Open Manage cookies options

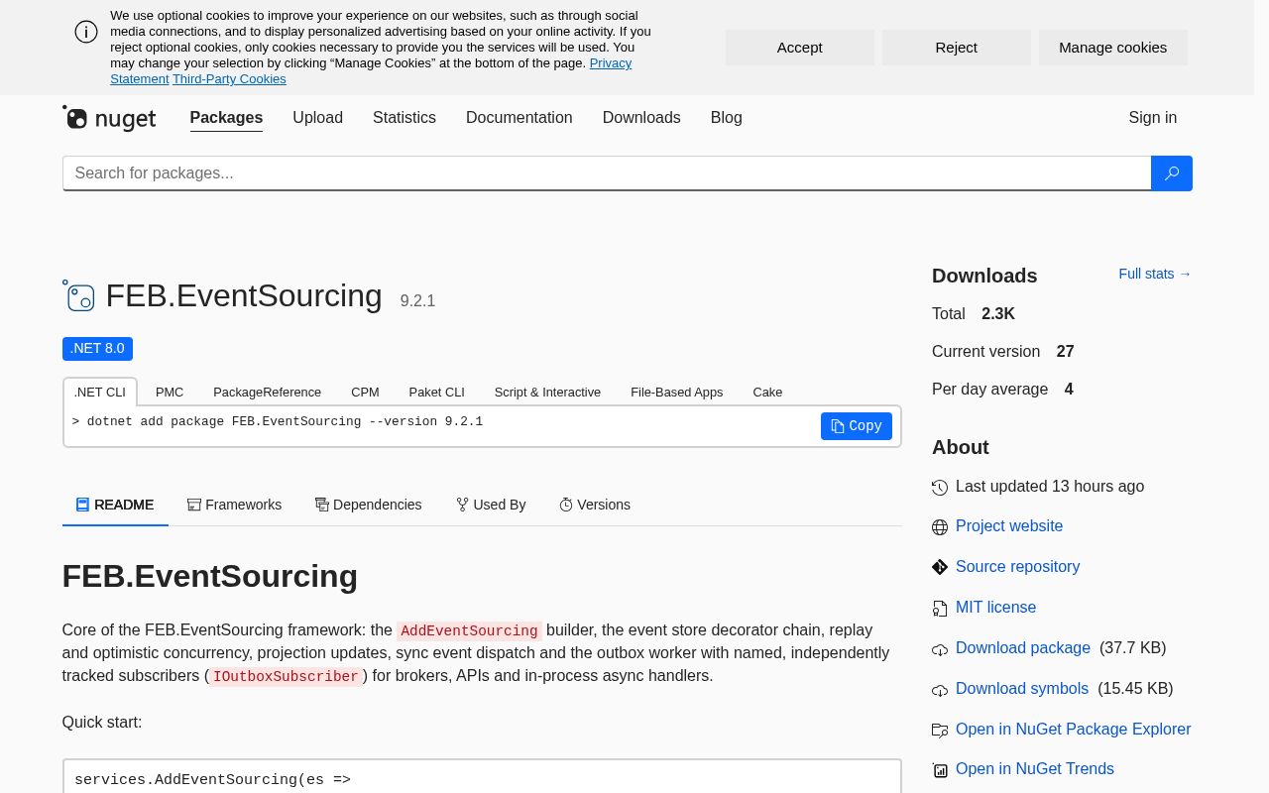[x=1113, y=48]
